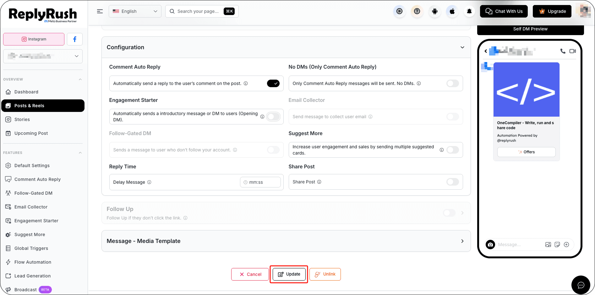Viewport: 595px width, 295px height.
Task: Click the back arrow in DM preview
Action: pos(486,51)
